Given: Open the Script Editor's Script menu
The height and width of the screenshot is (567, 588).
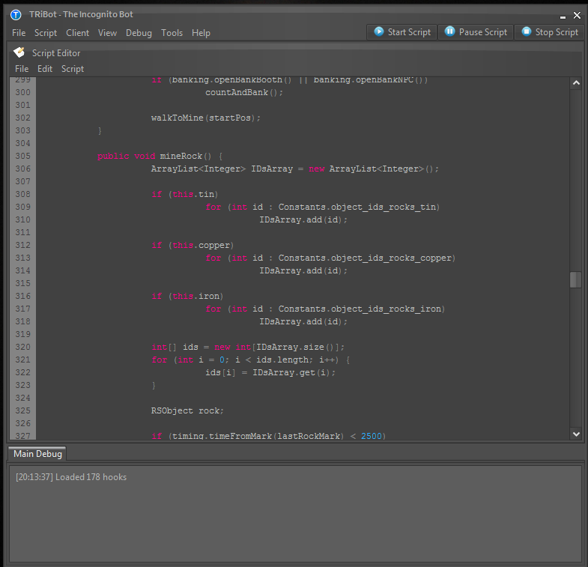Looking at the screenshot, I should coord(73,69).
